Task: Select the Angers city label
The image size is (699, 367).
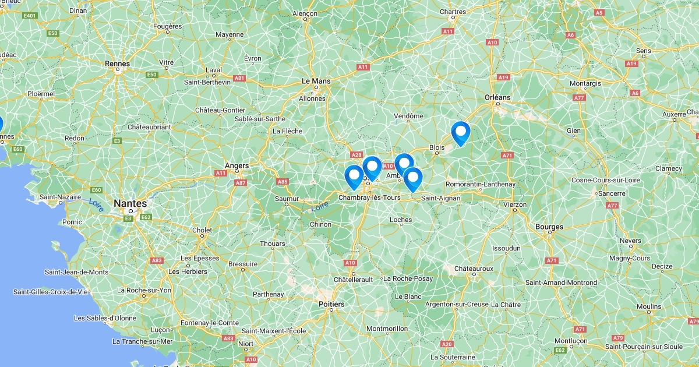Action: tap(237, 165)
